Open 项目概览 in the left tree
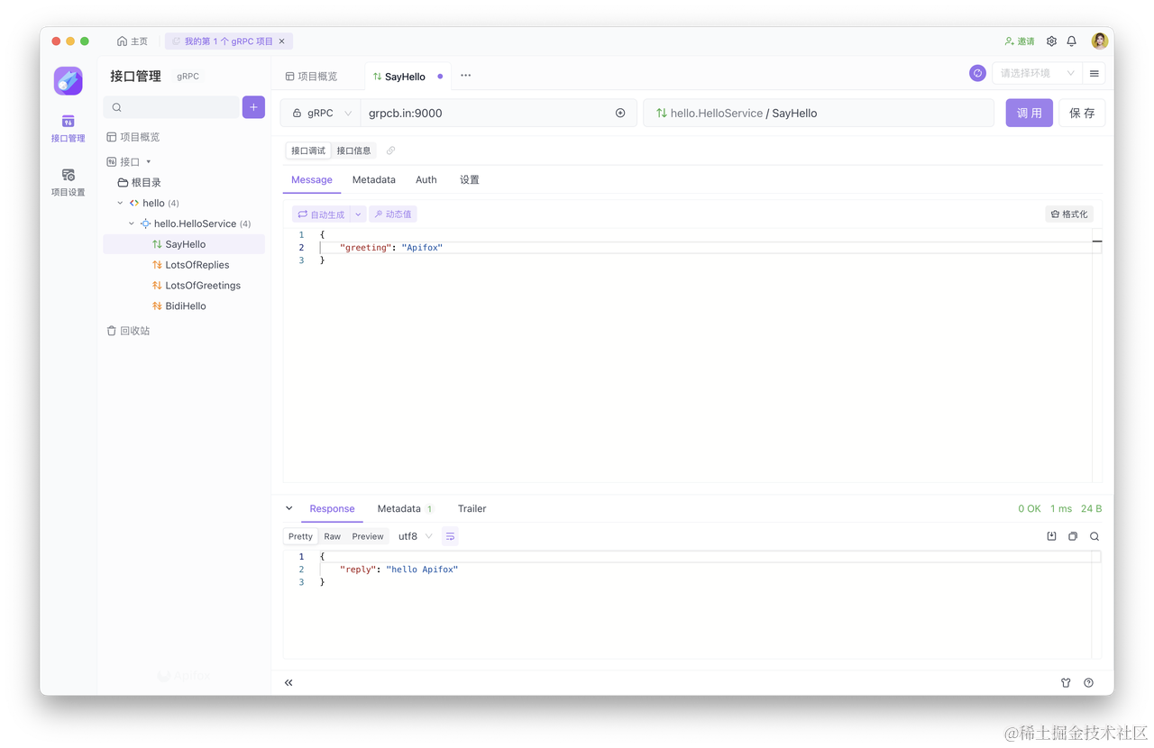This screenshot has height=748, width=1154. [133, 137]
